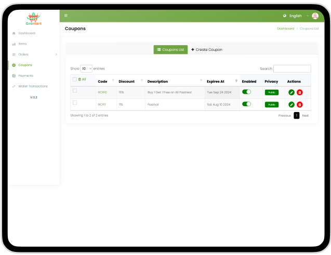Open the entries-per-page dropdown
The image size is (331, 255).
[x=86, y=68]
